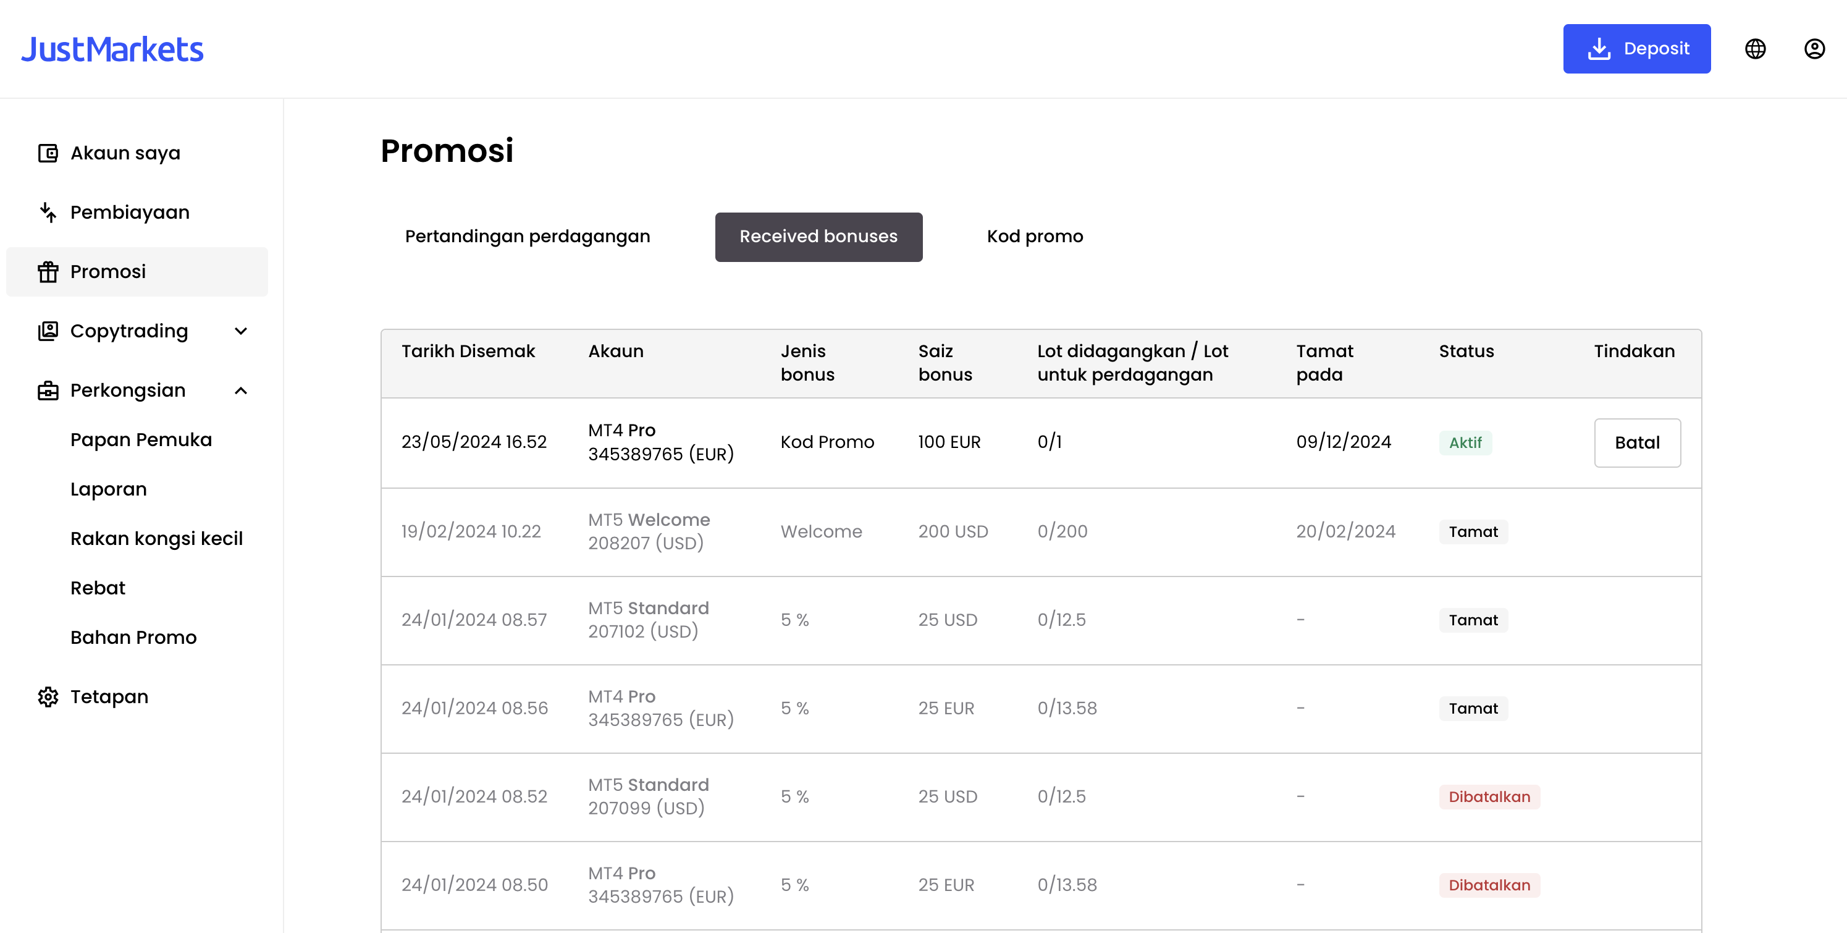Viewport: 1847px width, 933px height.
Task: Click the green Aktif status badge
Action: 1465,442
